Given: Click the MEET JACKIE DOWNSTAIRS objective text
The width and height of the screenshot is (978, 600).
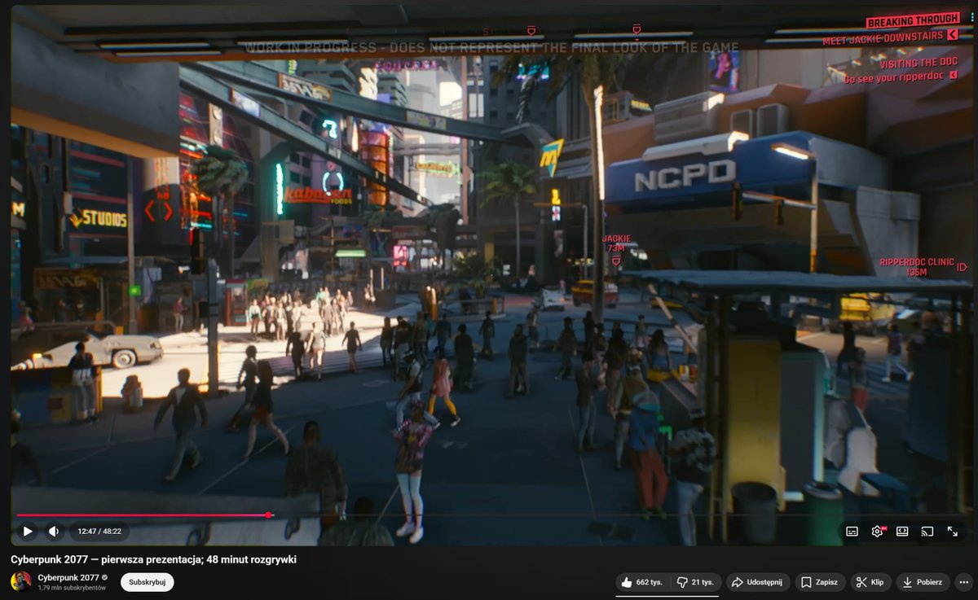Looking at the screenshot, I should point(883,37).
